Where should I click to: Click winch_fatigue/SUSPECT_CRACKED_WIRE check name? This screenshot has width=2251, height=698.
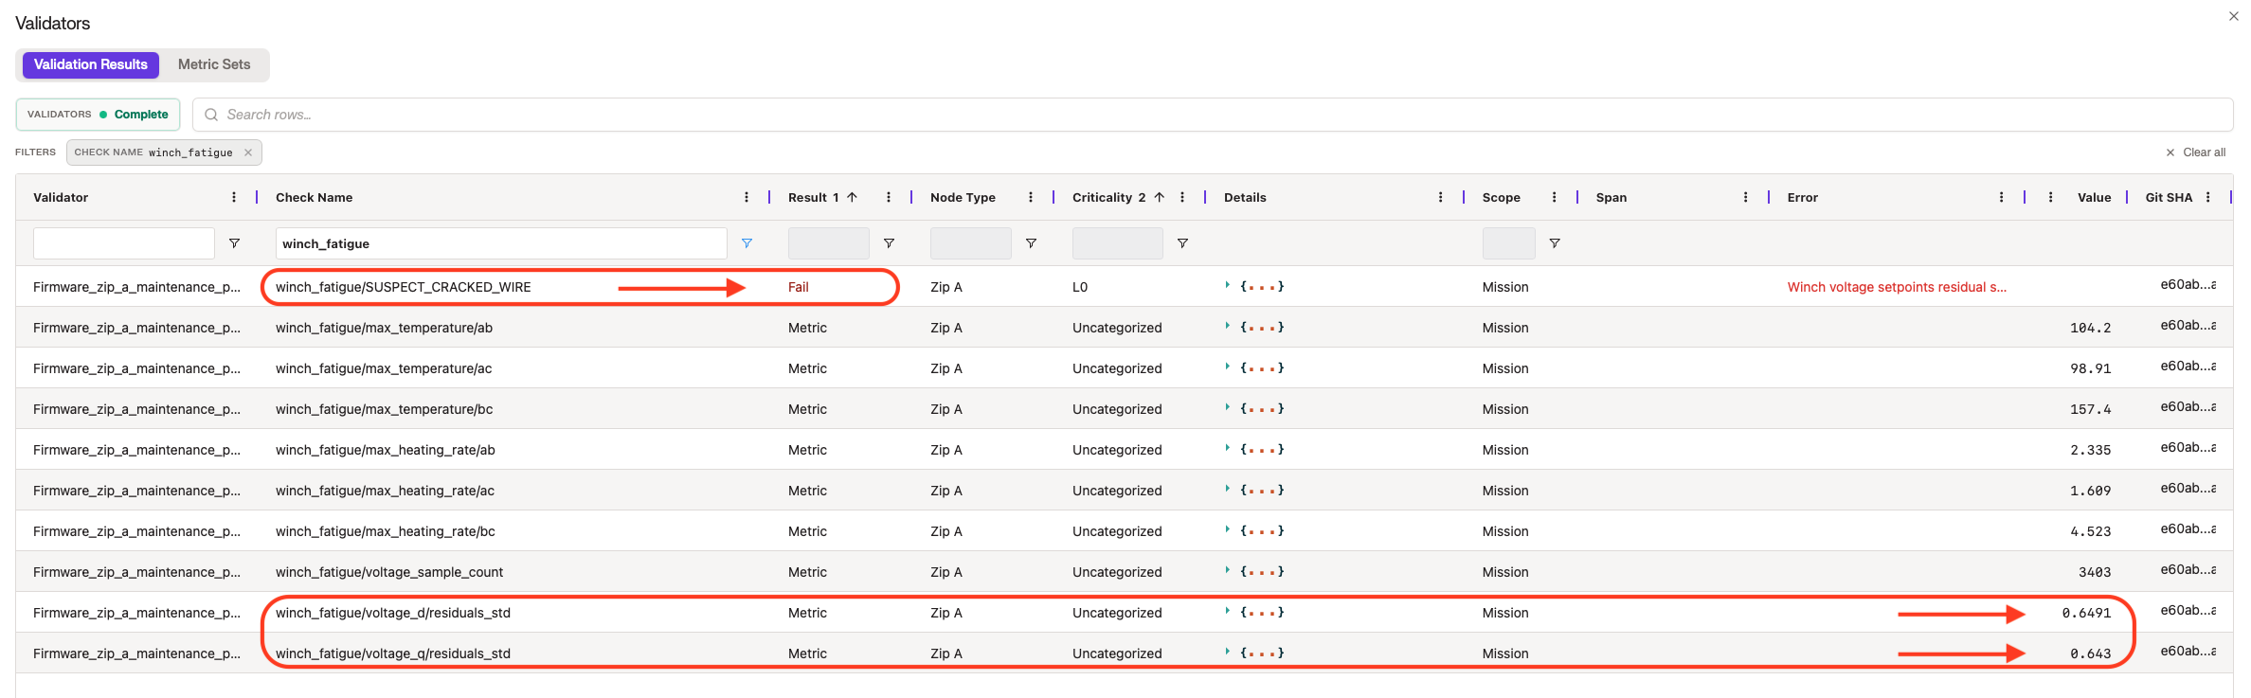tap(404, 287)
